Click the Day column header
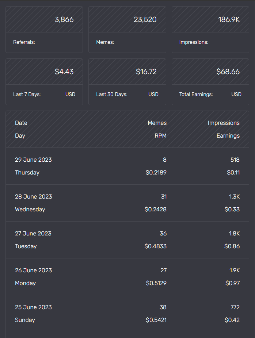Viewport: 255px width, 338px height. click(20, 136)
